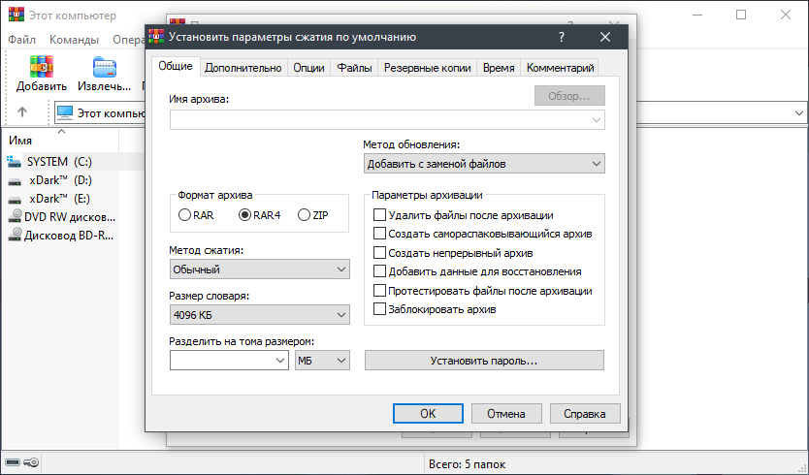Screen dimensions: 809x475
Task: Click the Установить пароль button
Action: [484, 361]
